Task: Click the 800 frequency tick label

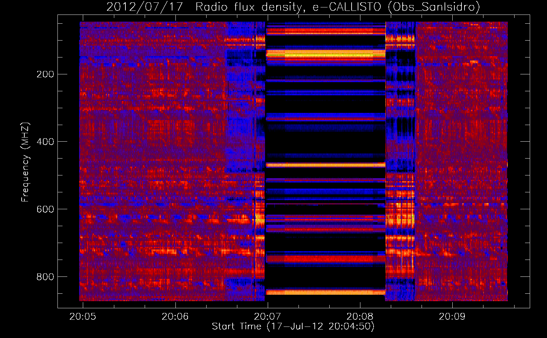Action: point(45,277)
